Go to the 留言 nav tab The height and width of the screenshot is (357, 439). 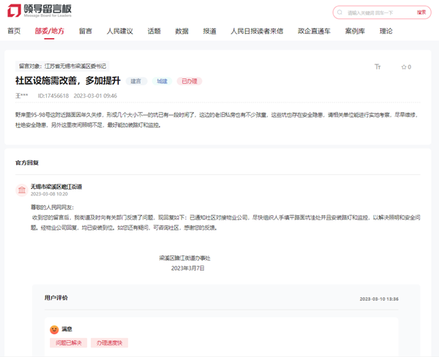[x=86, y=31]
